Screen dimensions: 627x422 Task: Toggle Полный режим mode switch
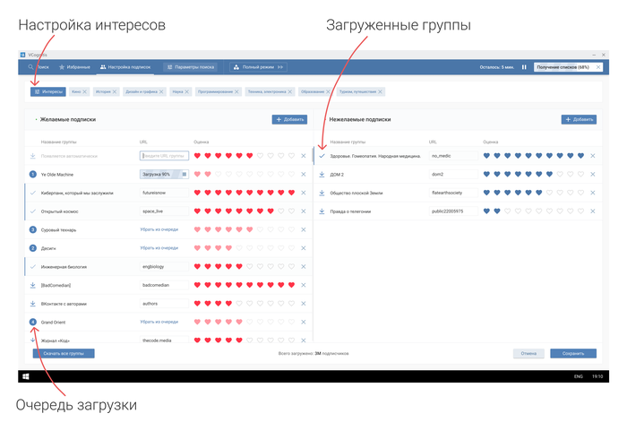tap(280, 67)
